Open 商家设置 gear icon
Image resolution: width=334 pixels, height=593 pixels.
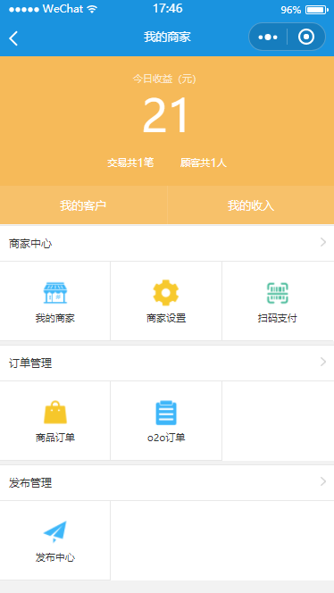click(166, 293)
